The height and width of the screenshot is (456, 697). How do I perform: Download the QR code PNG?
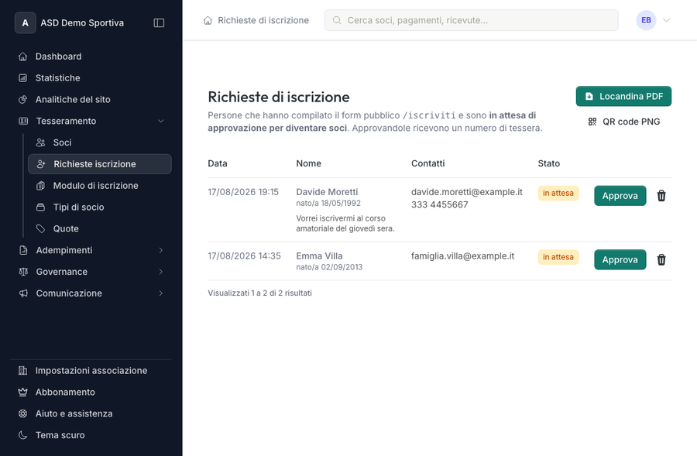623,122
